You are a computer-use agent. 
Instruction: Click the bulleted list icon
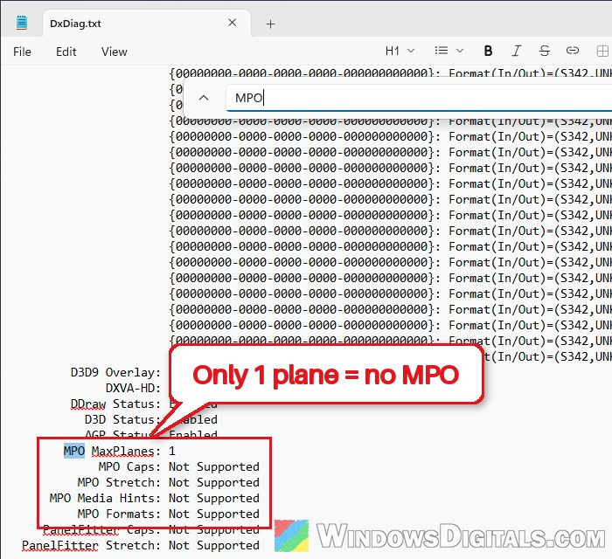[442, 51]
